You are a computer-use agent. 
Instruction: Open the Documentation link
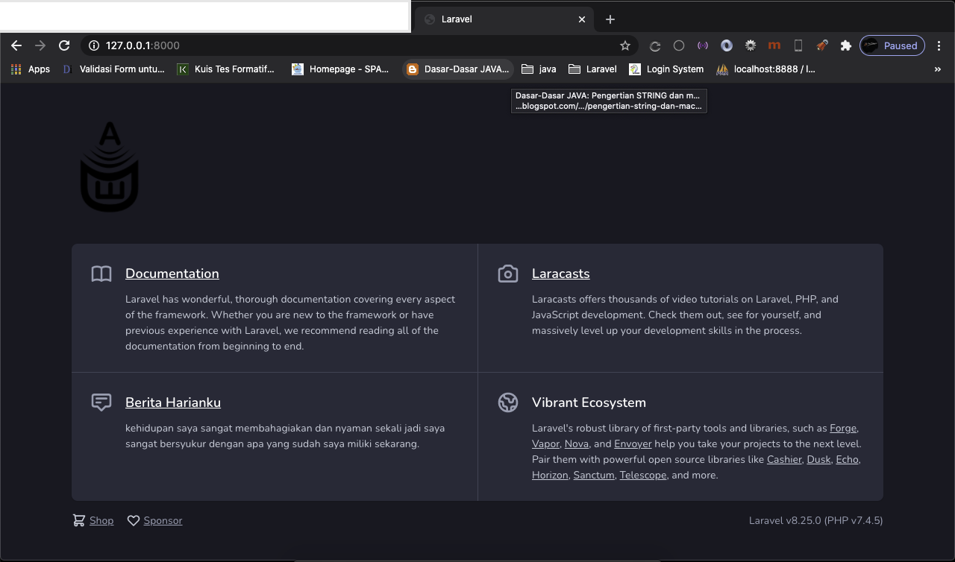pyautogui.click(x=172, y=274)
